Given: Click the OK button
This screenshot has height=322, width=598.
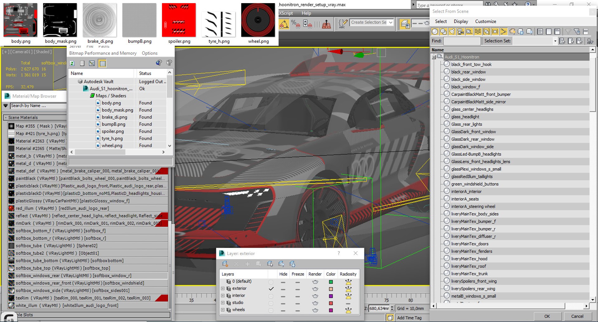Looking at the screenshot, I should (547, 316).
